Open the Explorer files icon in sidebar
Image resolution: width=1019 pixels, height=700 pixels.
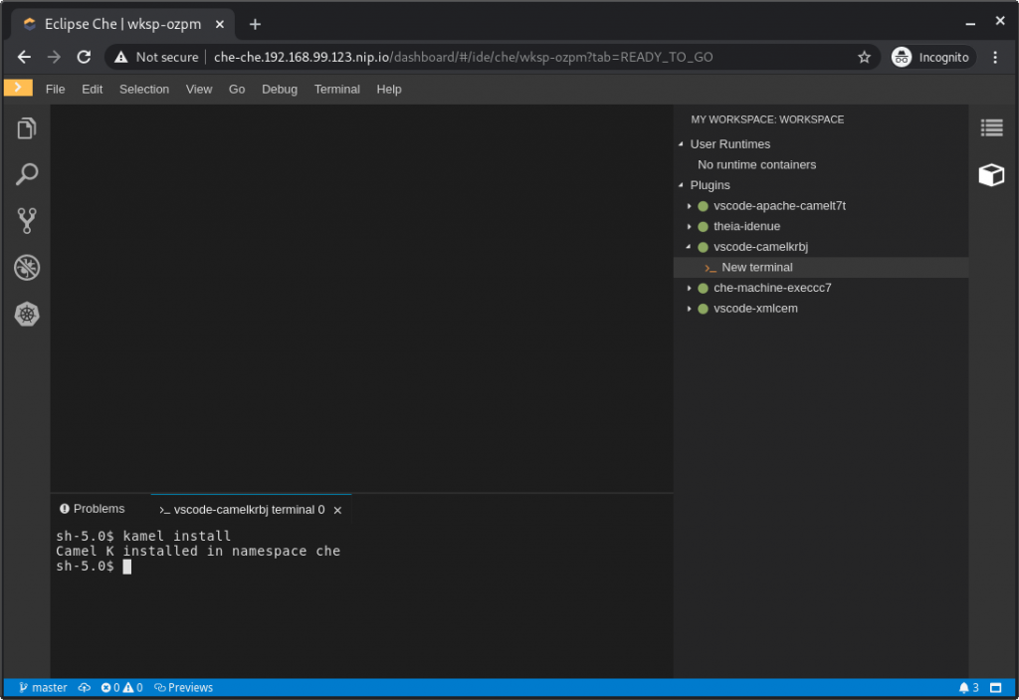click(x=27, y=128)
